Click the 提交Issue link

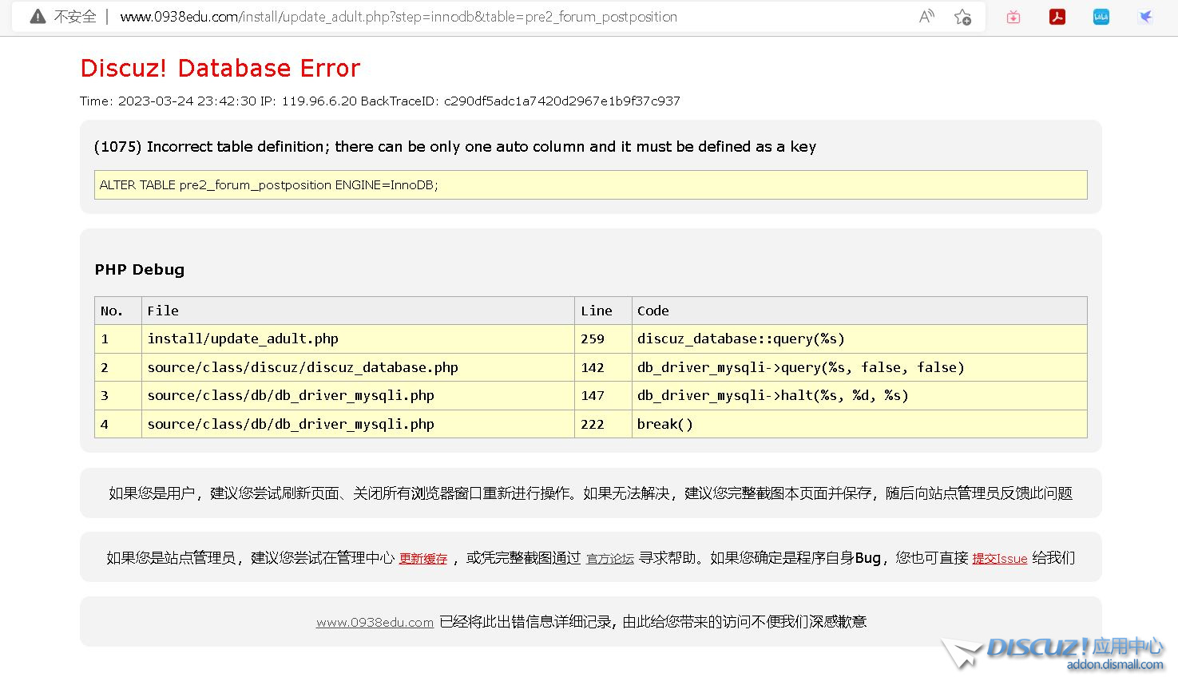(x=999, y=559)
